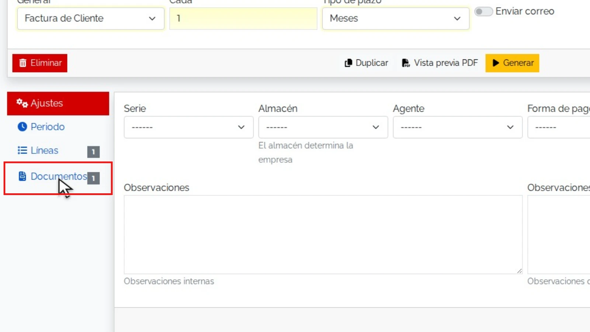
Task: Click the clock icon next to Periodo
Action: click(22, 127)
